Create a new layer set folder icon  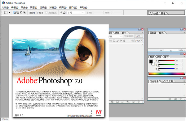(122, 102)
